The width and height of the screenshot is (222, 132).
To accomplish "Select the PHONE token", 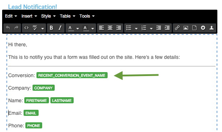I will pyautogui.click(x=34, y=125).
